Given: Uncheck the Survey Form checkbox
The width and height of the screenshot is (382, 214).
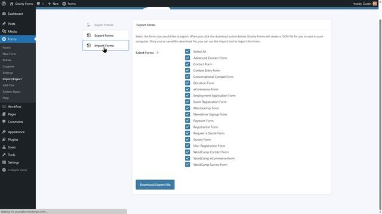Looking at the screenshot, I should pos(187,140).
